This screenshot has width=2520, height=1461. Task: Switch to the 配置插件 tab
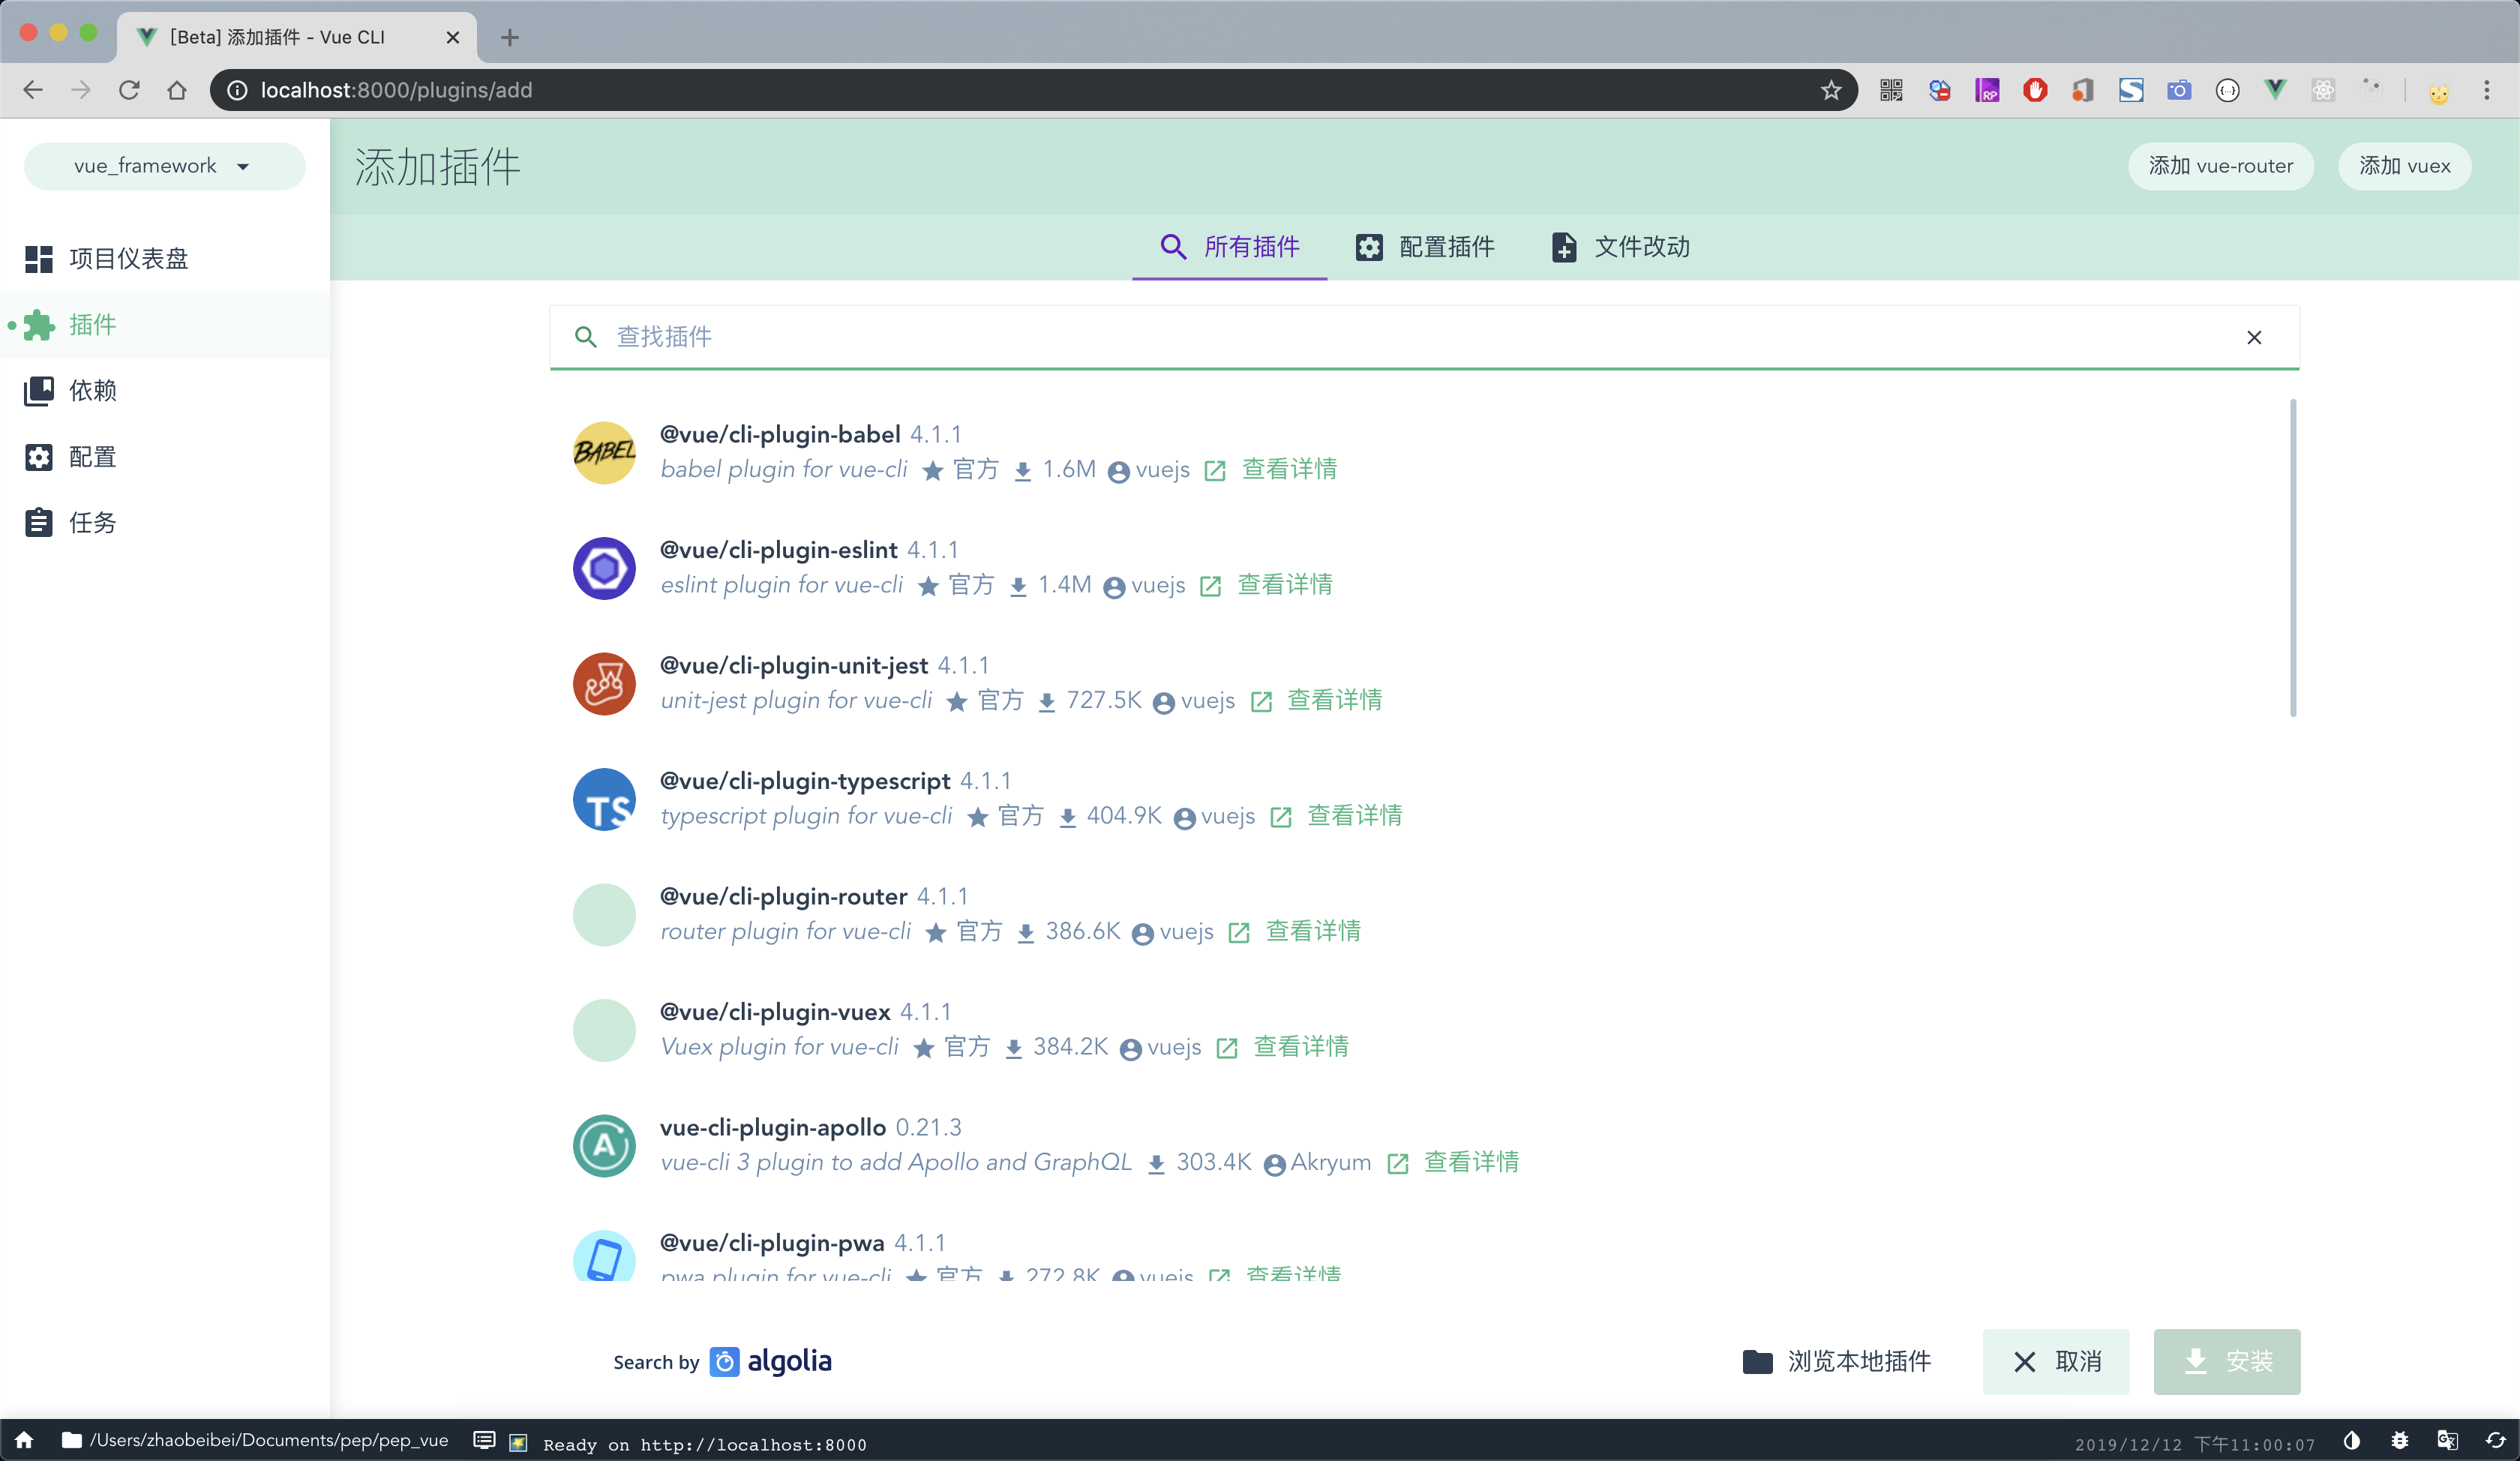point(1425,247)
